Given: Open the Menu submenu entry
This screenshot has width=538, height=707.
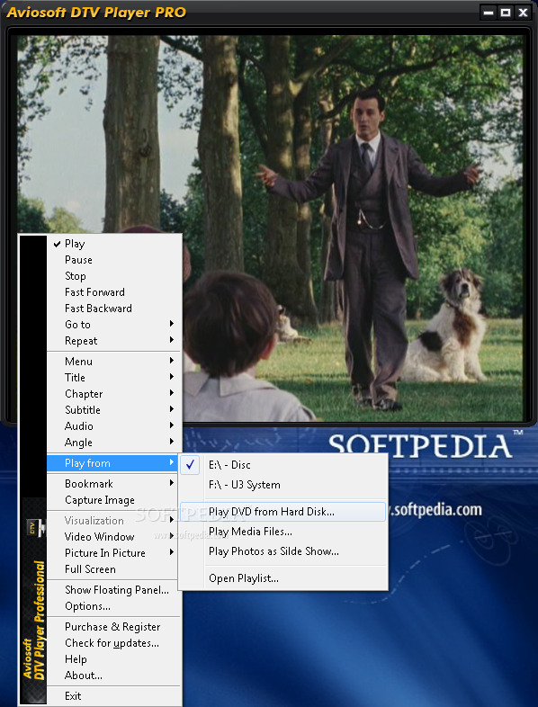Looking at the screenshot, I should click(x=113, y=362).
